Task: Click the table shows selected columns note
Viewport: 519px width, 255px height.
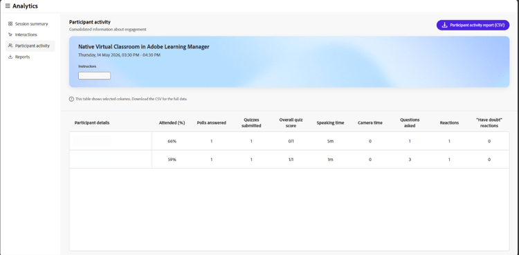Action: (x=131, y=99)
